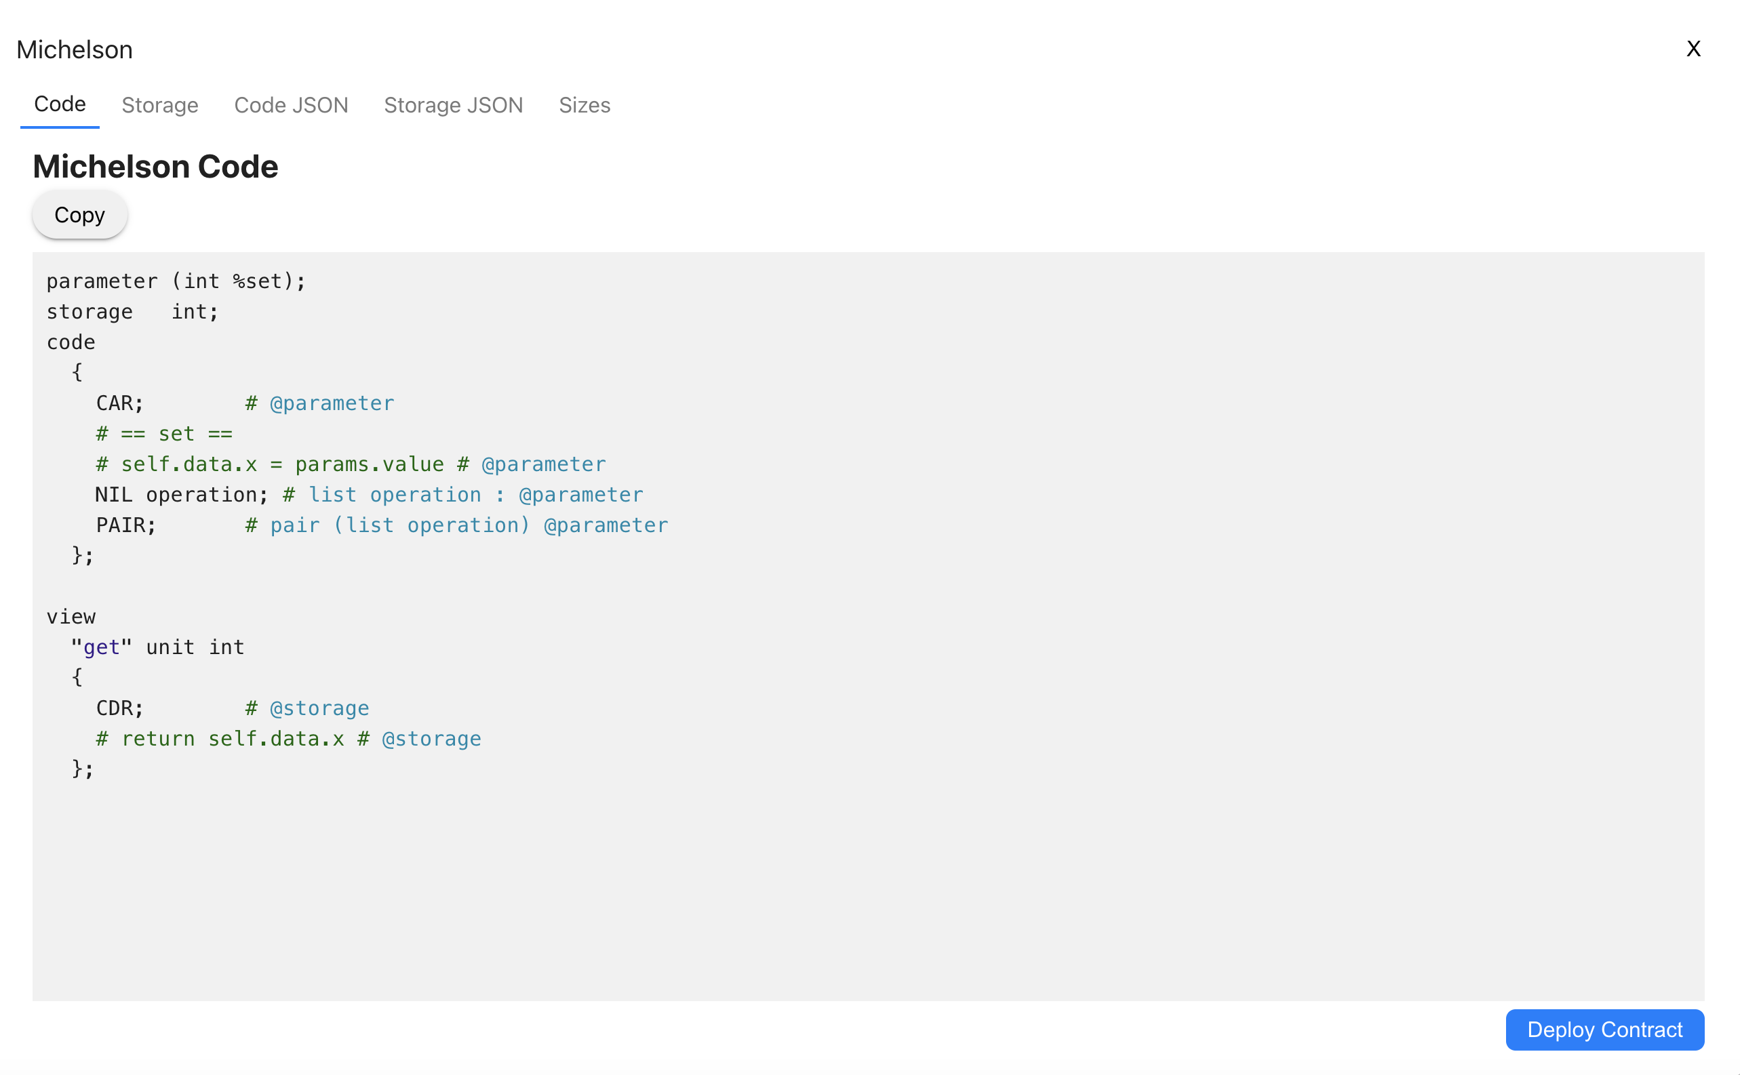Screen dimensions: 1740x1075
Task: Click the CAR instruction line
Action: pos(119,403)
